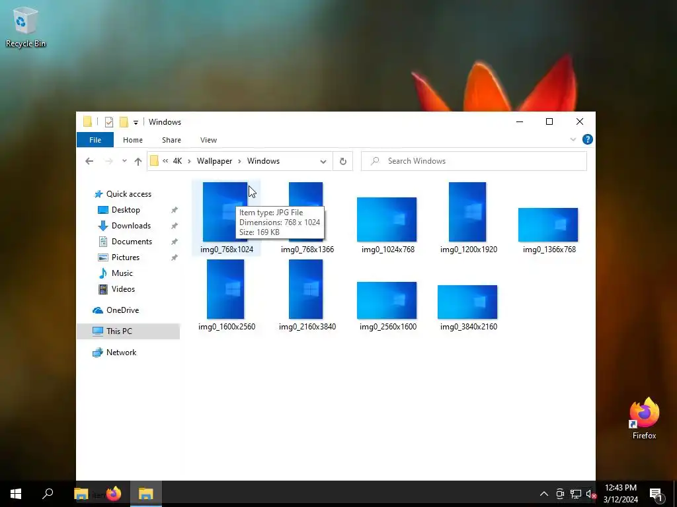The height and width of the screenshot is (507, 677).
Task: Select the img0_1366x768 thumbnail
Action: [x=548, y=224]
